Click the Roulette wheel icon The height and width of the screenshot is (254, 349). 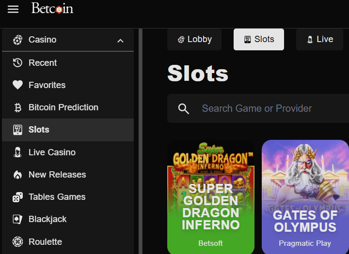coord(17,242)
